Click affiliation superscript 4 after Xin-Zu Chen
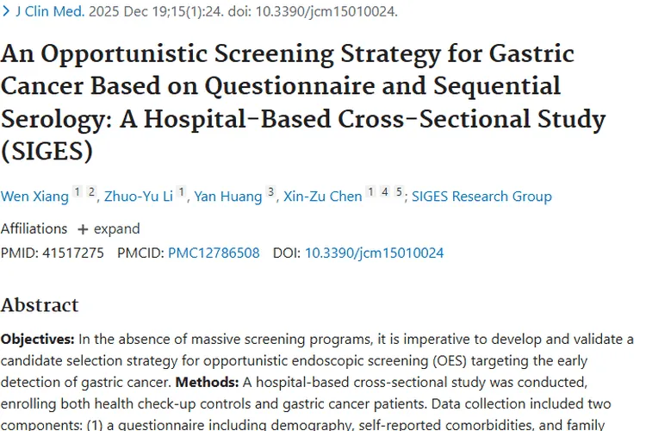The width and height of the screenshot is (646, 431). pyautogui.click(x=385, y=193)
